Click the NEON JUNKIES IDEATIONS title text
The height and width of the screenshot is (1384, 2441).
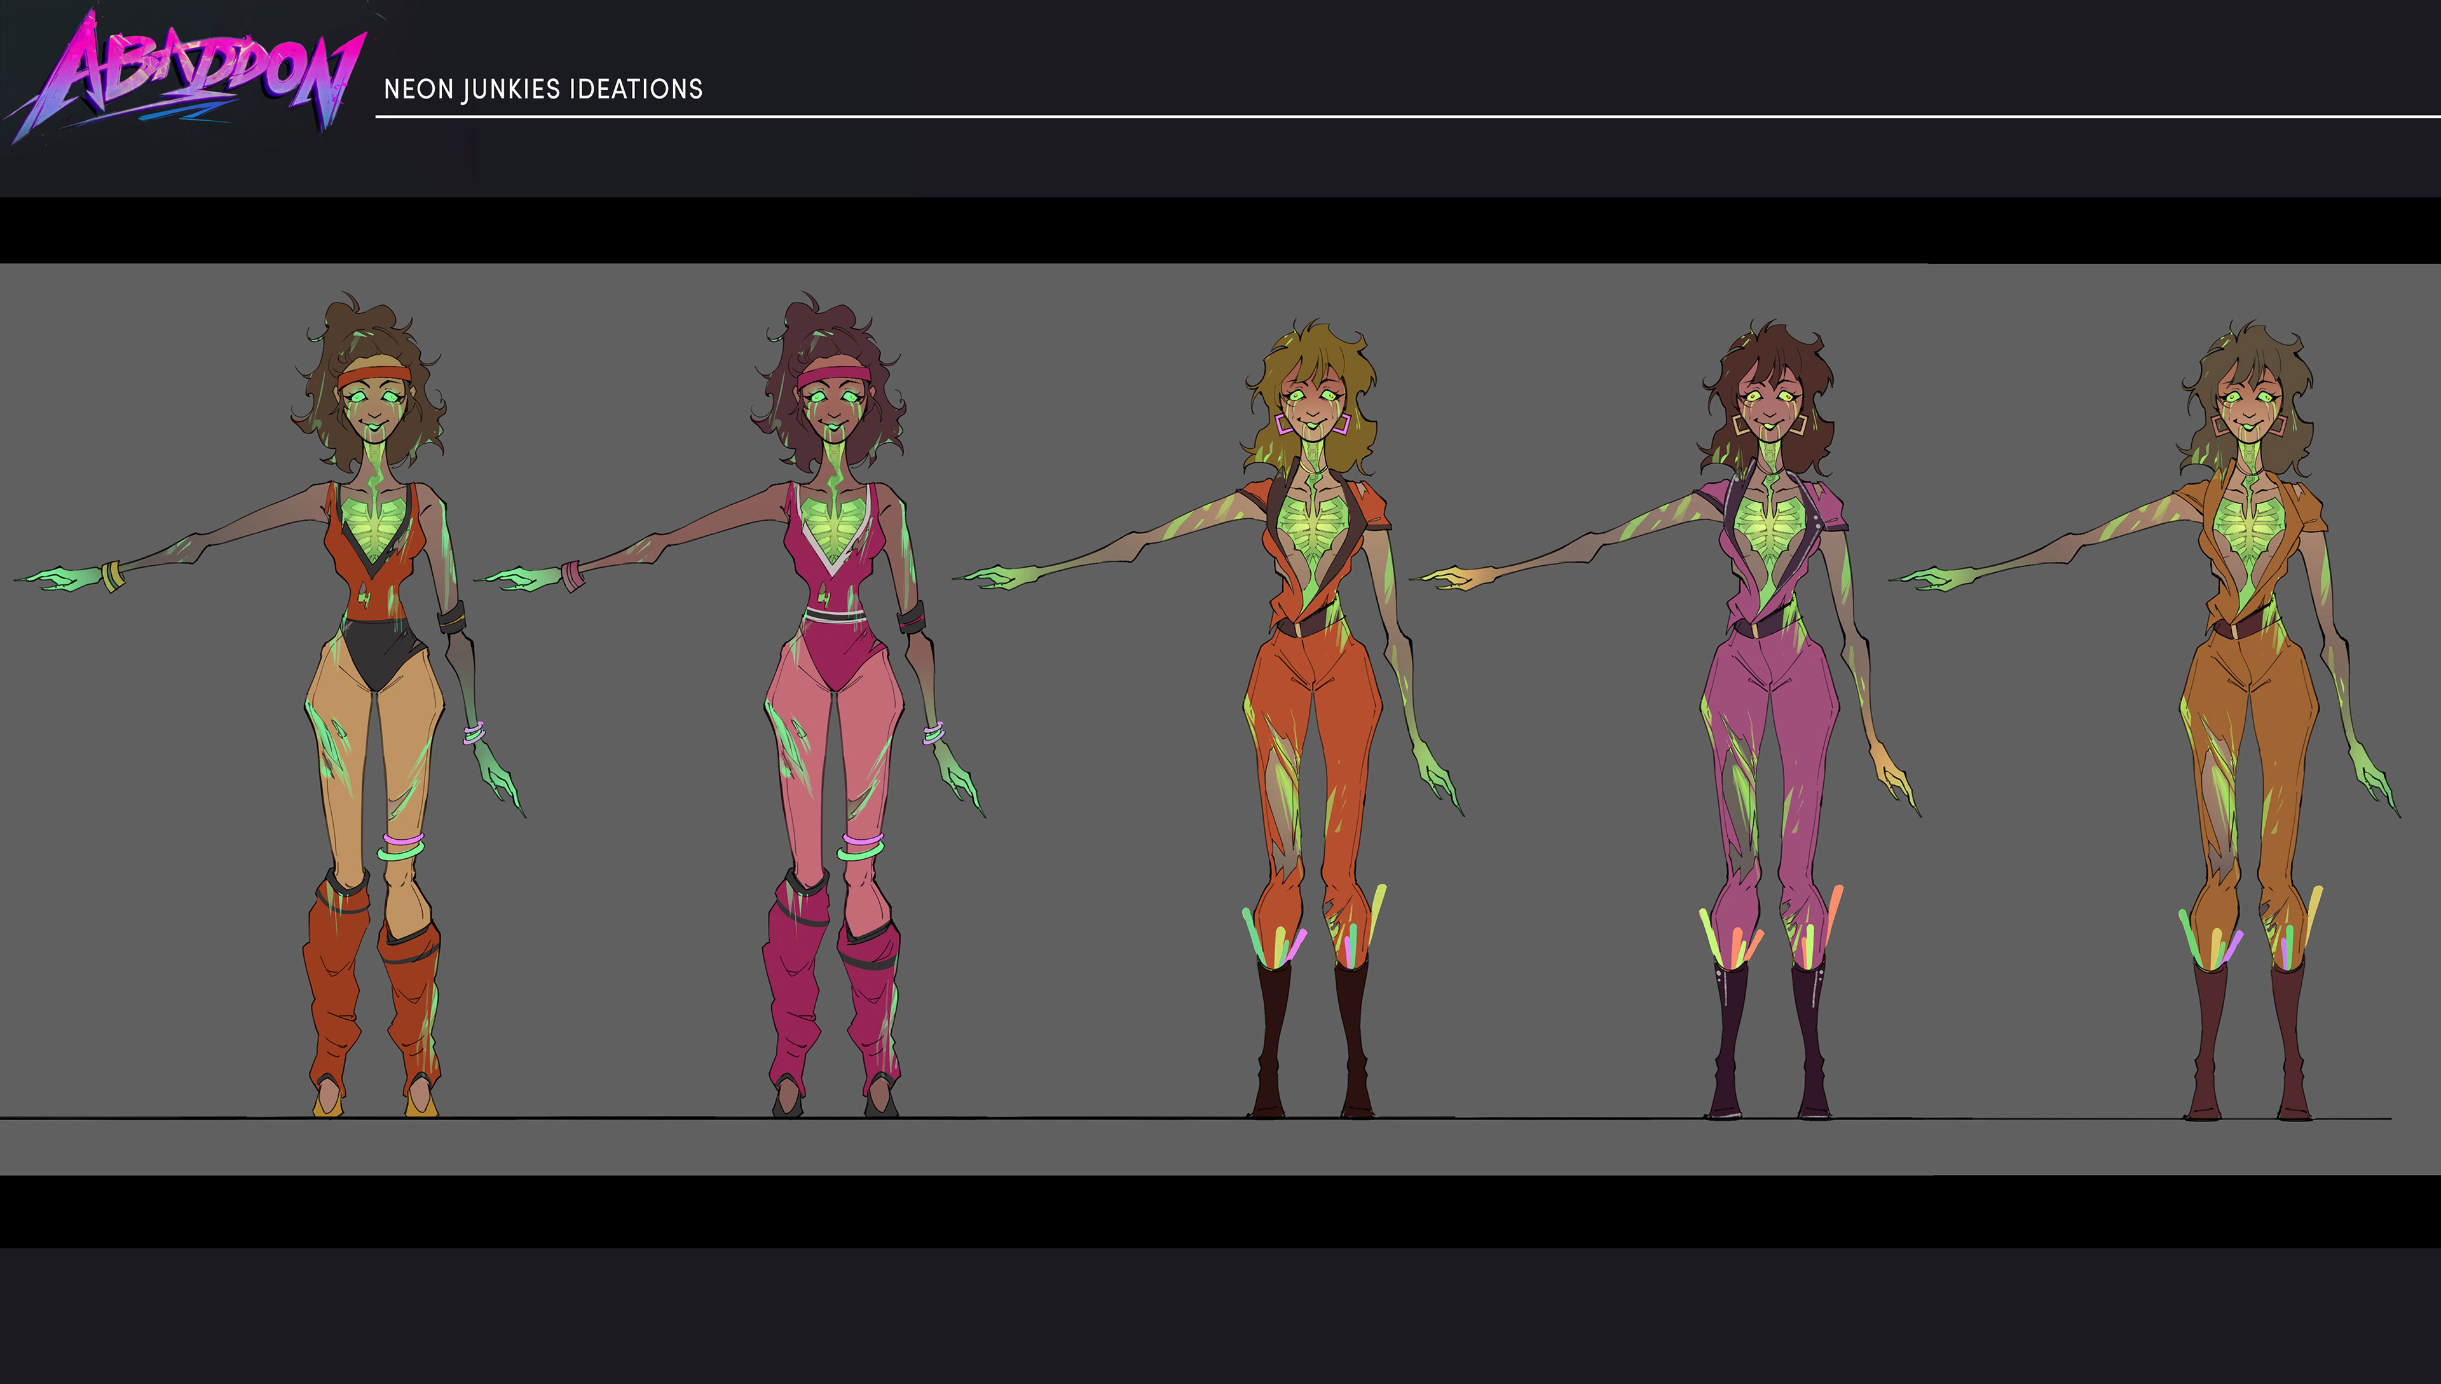tap(542, 90)
